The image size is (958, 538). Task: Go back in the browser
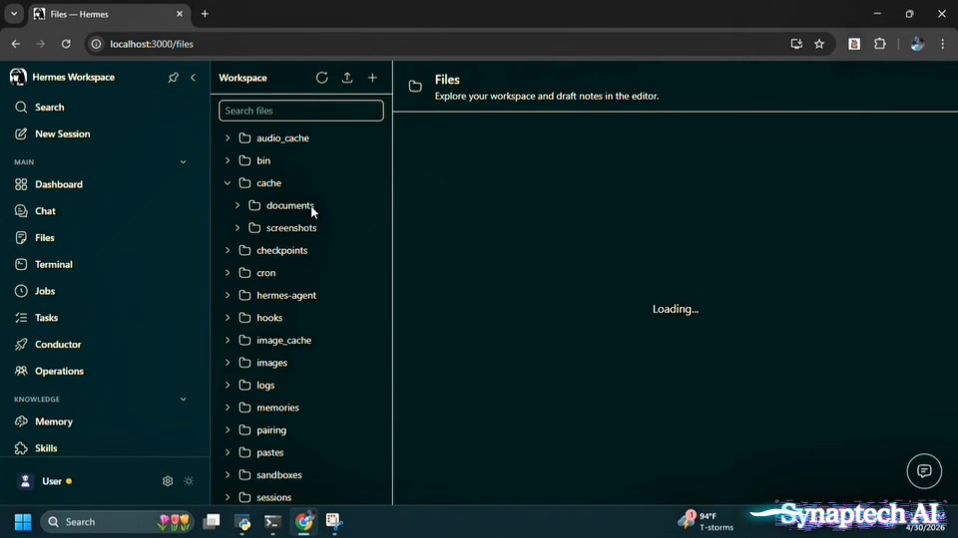pyautogui.click(x=16, y=44)
